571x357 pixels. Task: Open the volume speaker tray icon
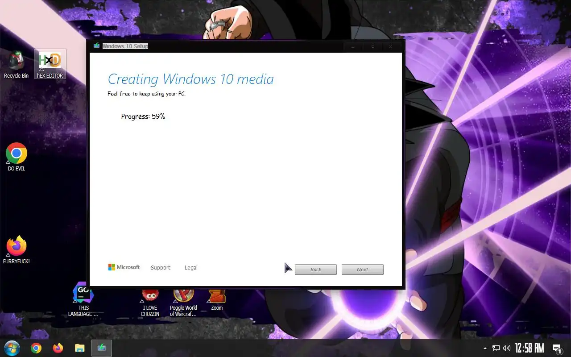506,348
